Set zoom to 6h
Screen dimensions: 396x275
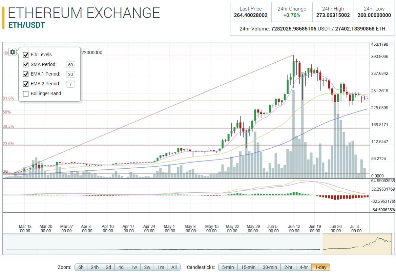tap(81, 267)
